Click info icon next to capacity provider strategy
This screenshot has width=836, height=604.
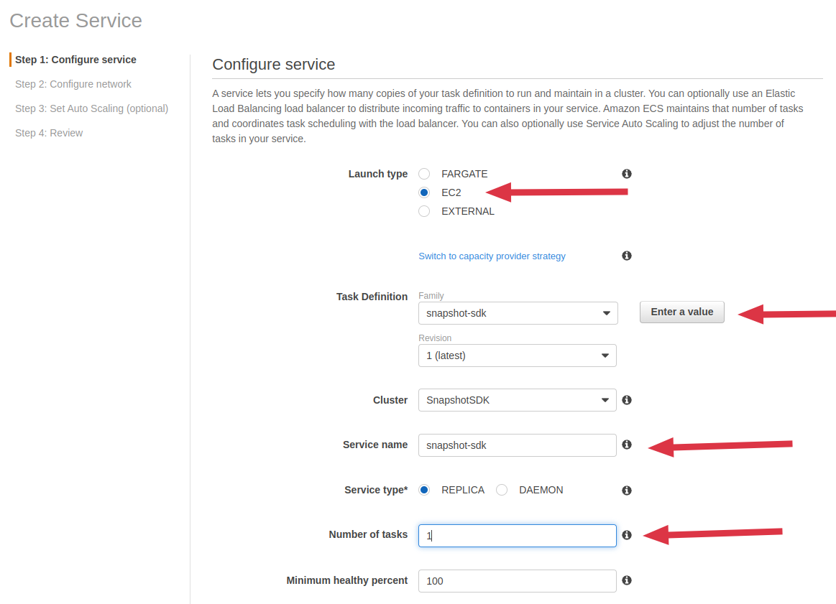pyautogui.click(x=627, y=256)
